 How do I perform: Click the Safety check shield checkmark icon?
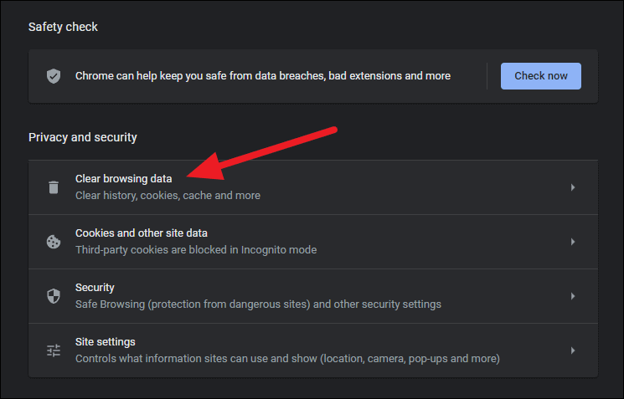(54, 76)
